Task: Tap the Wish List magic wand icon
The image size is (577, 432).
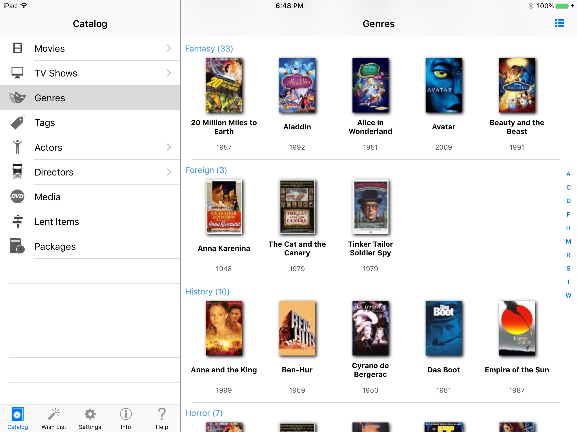Action: (54, 414)
